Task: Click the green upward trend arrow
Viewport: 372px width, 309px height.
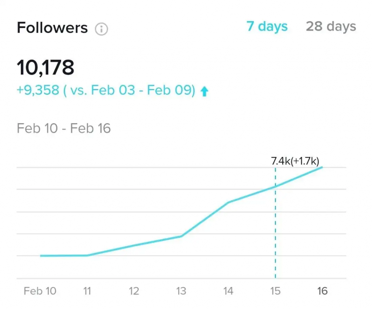Action: tap(205, 91)
